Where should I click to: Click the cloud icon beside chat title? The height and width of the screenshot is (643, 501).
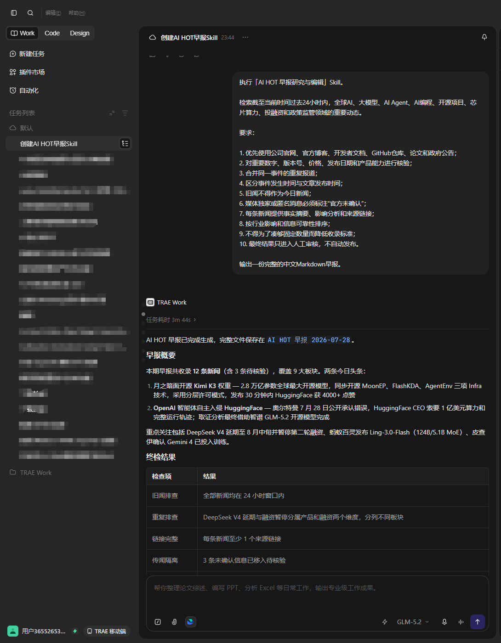pos(153,38)
